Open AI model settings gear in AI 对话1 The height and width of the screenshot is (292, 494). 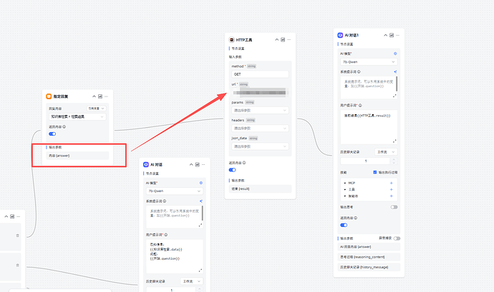[395, 53]
